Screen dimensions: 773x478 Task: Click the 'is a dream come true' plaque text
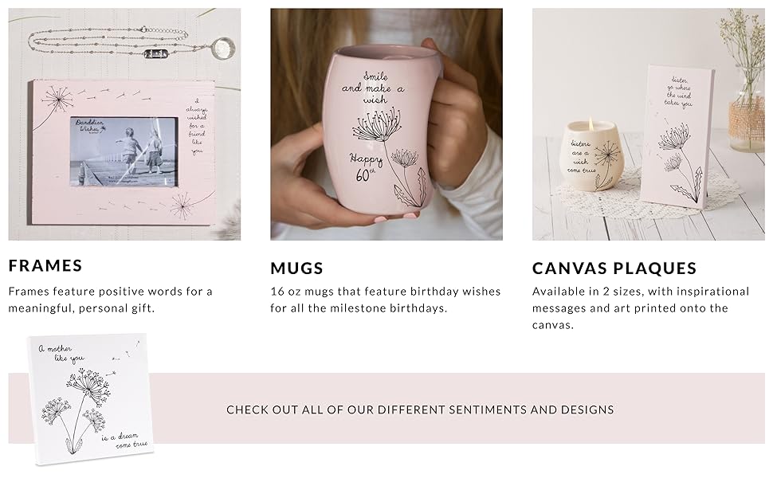tap(124, 440)
